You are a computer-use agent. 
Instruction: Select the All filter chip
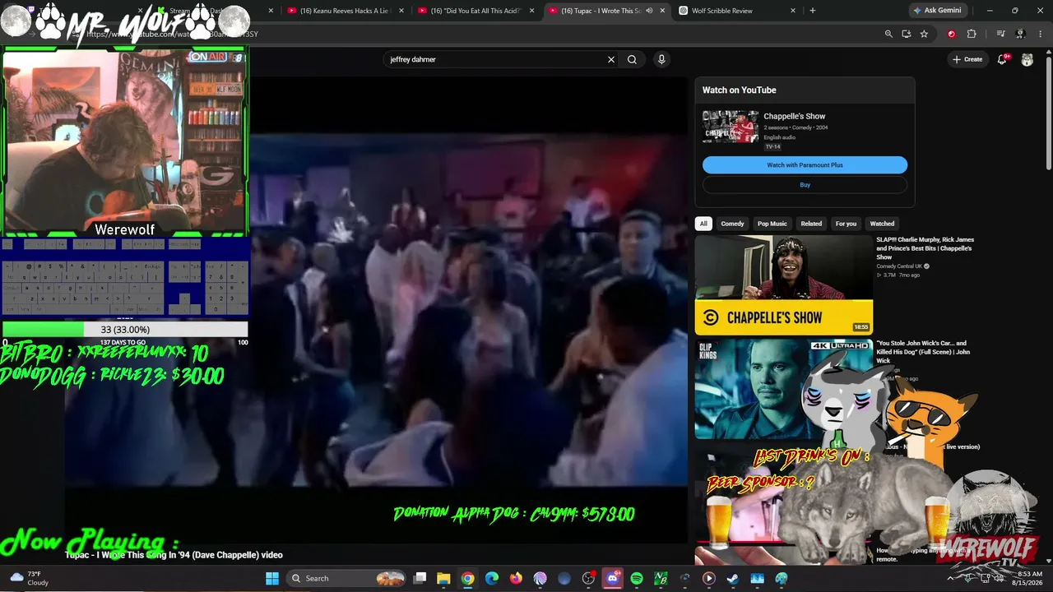coord(703,224)
